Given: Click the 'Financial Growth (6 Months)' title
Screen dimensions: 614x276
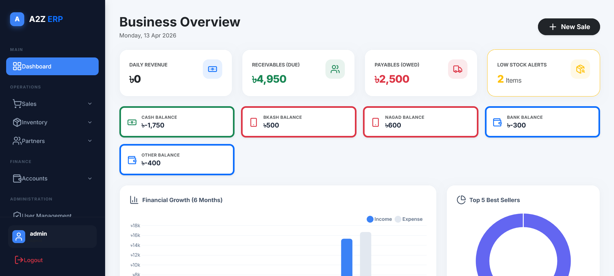Looking at the screenshot, I should 182,200.
